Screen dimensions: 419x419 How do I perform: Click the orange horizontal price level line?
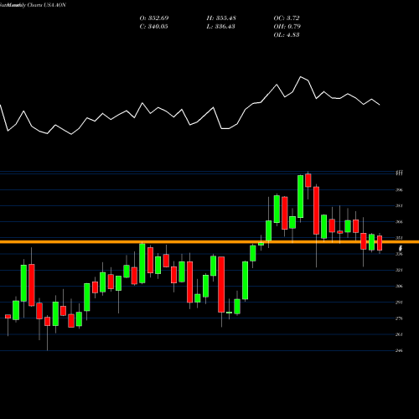[x=209, y=242]
